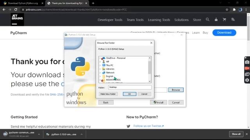Click the JetBrains logo
Image resolution: width=250 pixels, height=140 pixels.
pos(17,19)
